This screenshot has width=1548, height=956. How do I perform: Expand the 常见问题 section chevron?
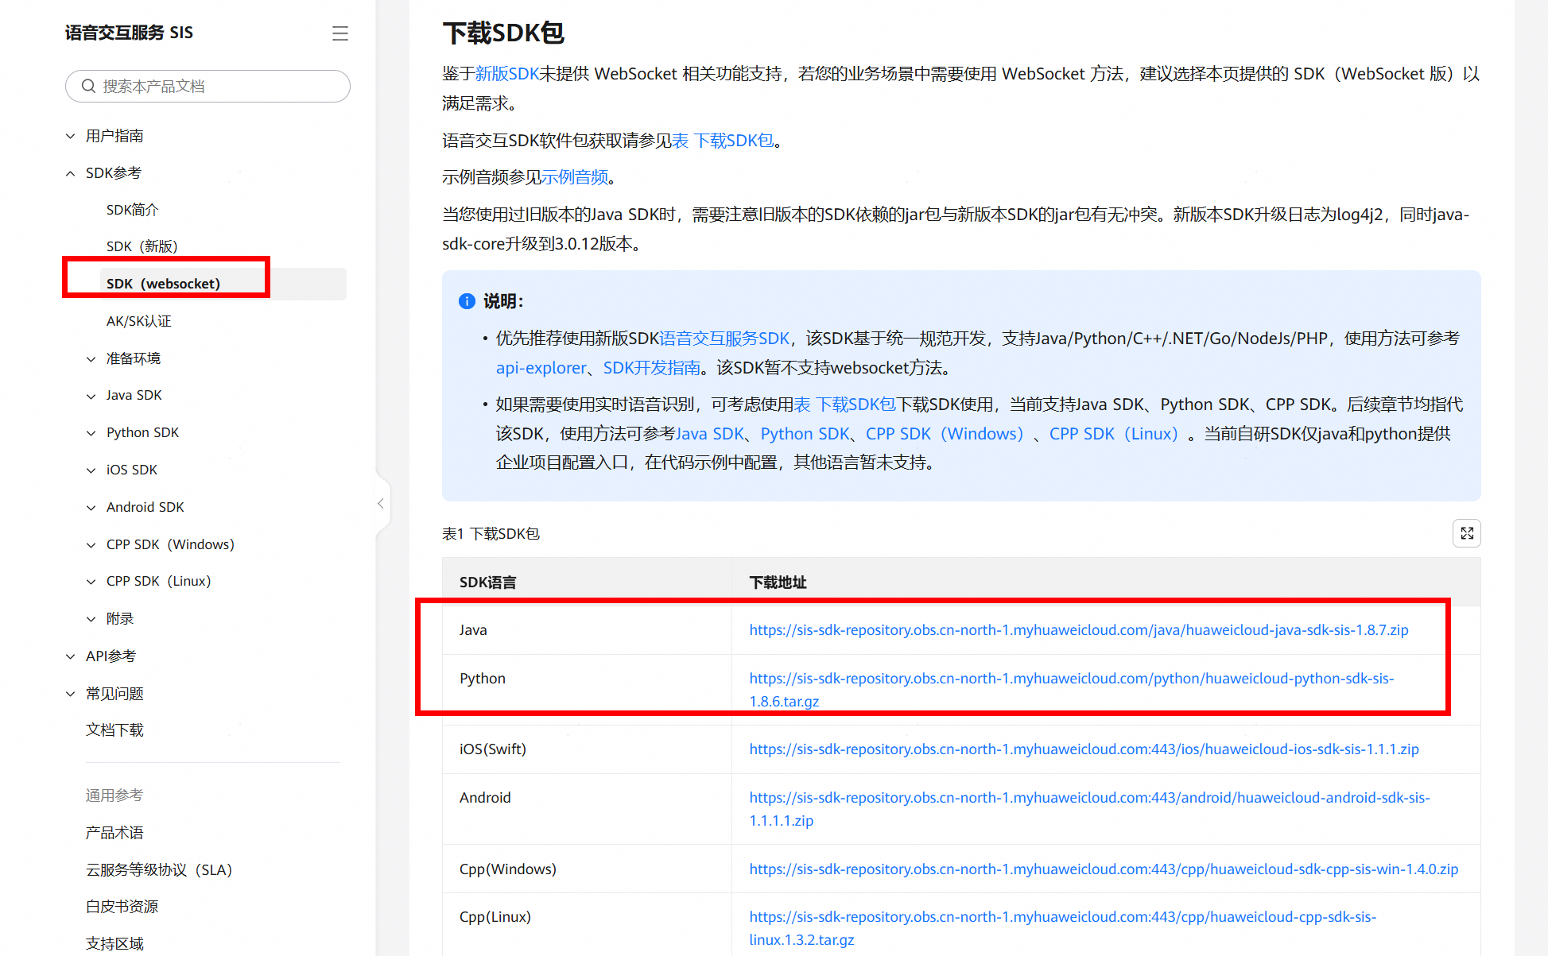pos(71,694)
